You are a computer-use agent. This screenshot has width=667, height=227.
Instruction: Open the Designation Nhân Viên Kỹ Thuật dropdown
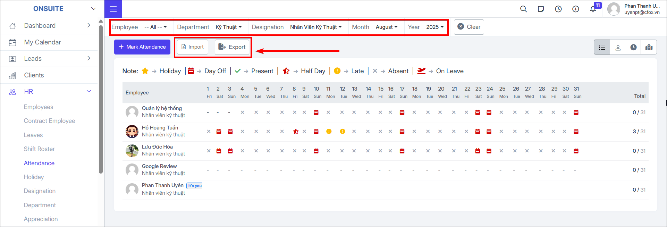click(x=316, y=27)
